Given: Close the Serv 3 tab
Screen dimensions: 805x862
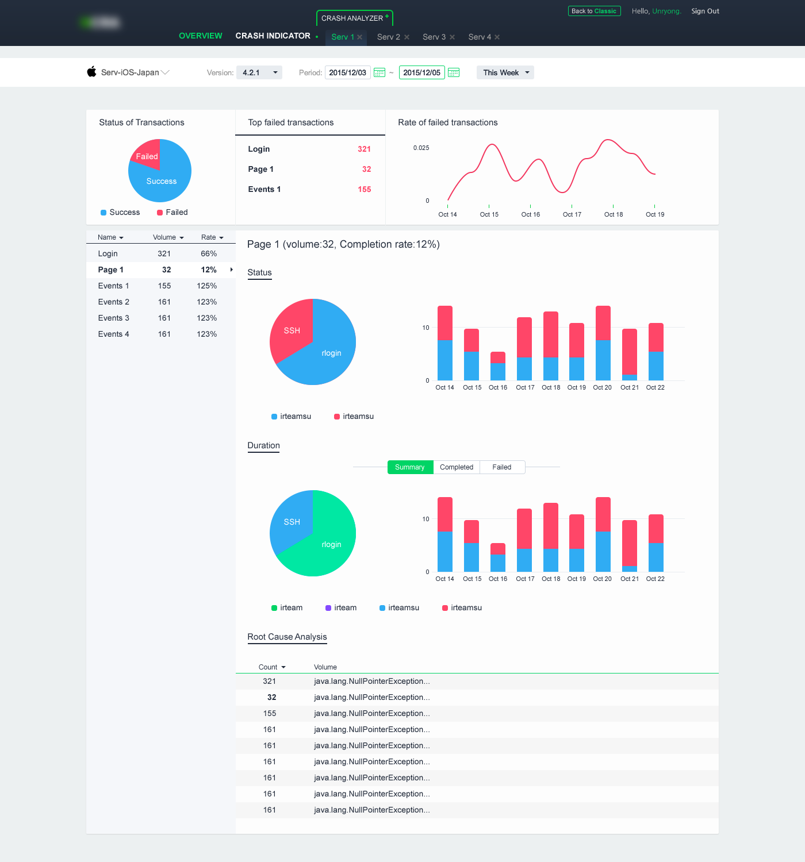Looking at the screenshot, I should tap(453, 37).
